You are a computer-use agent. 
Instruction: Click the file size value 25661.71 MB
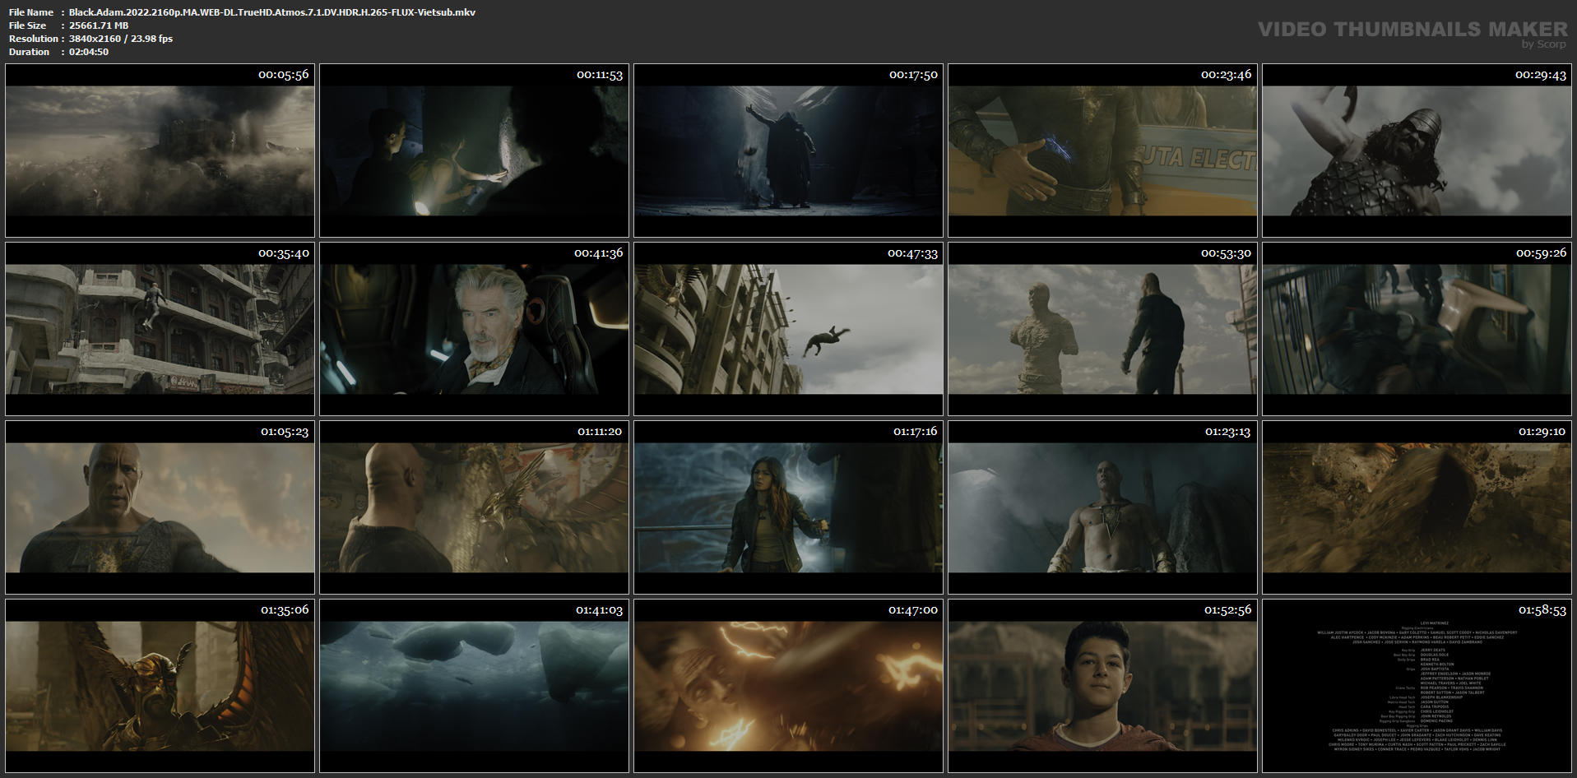point(99,25)
